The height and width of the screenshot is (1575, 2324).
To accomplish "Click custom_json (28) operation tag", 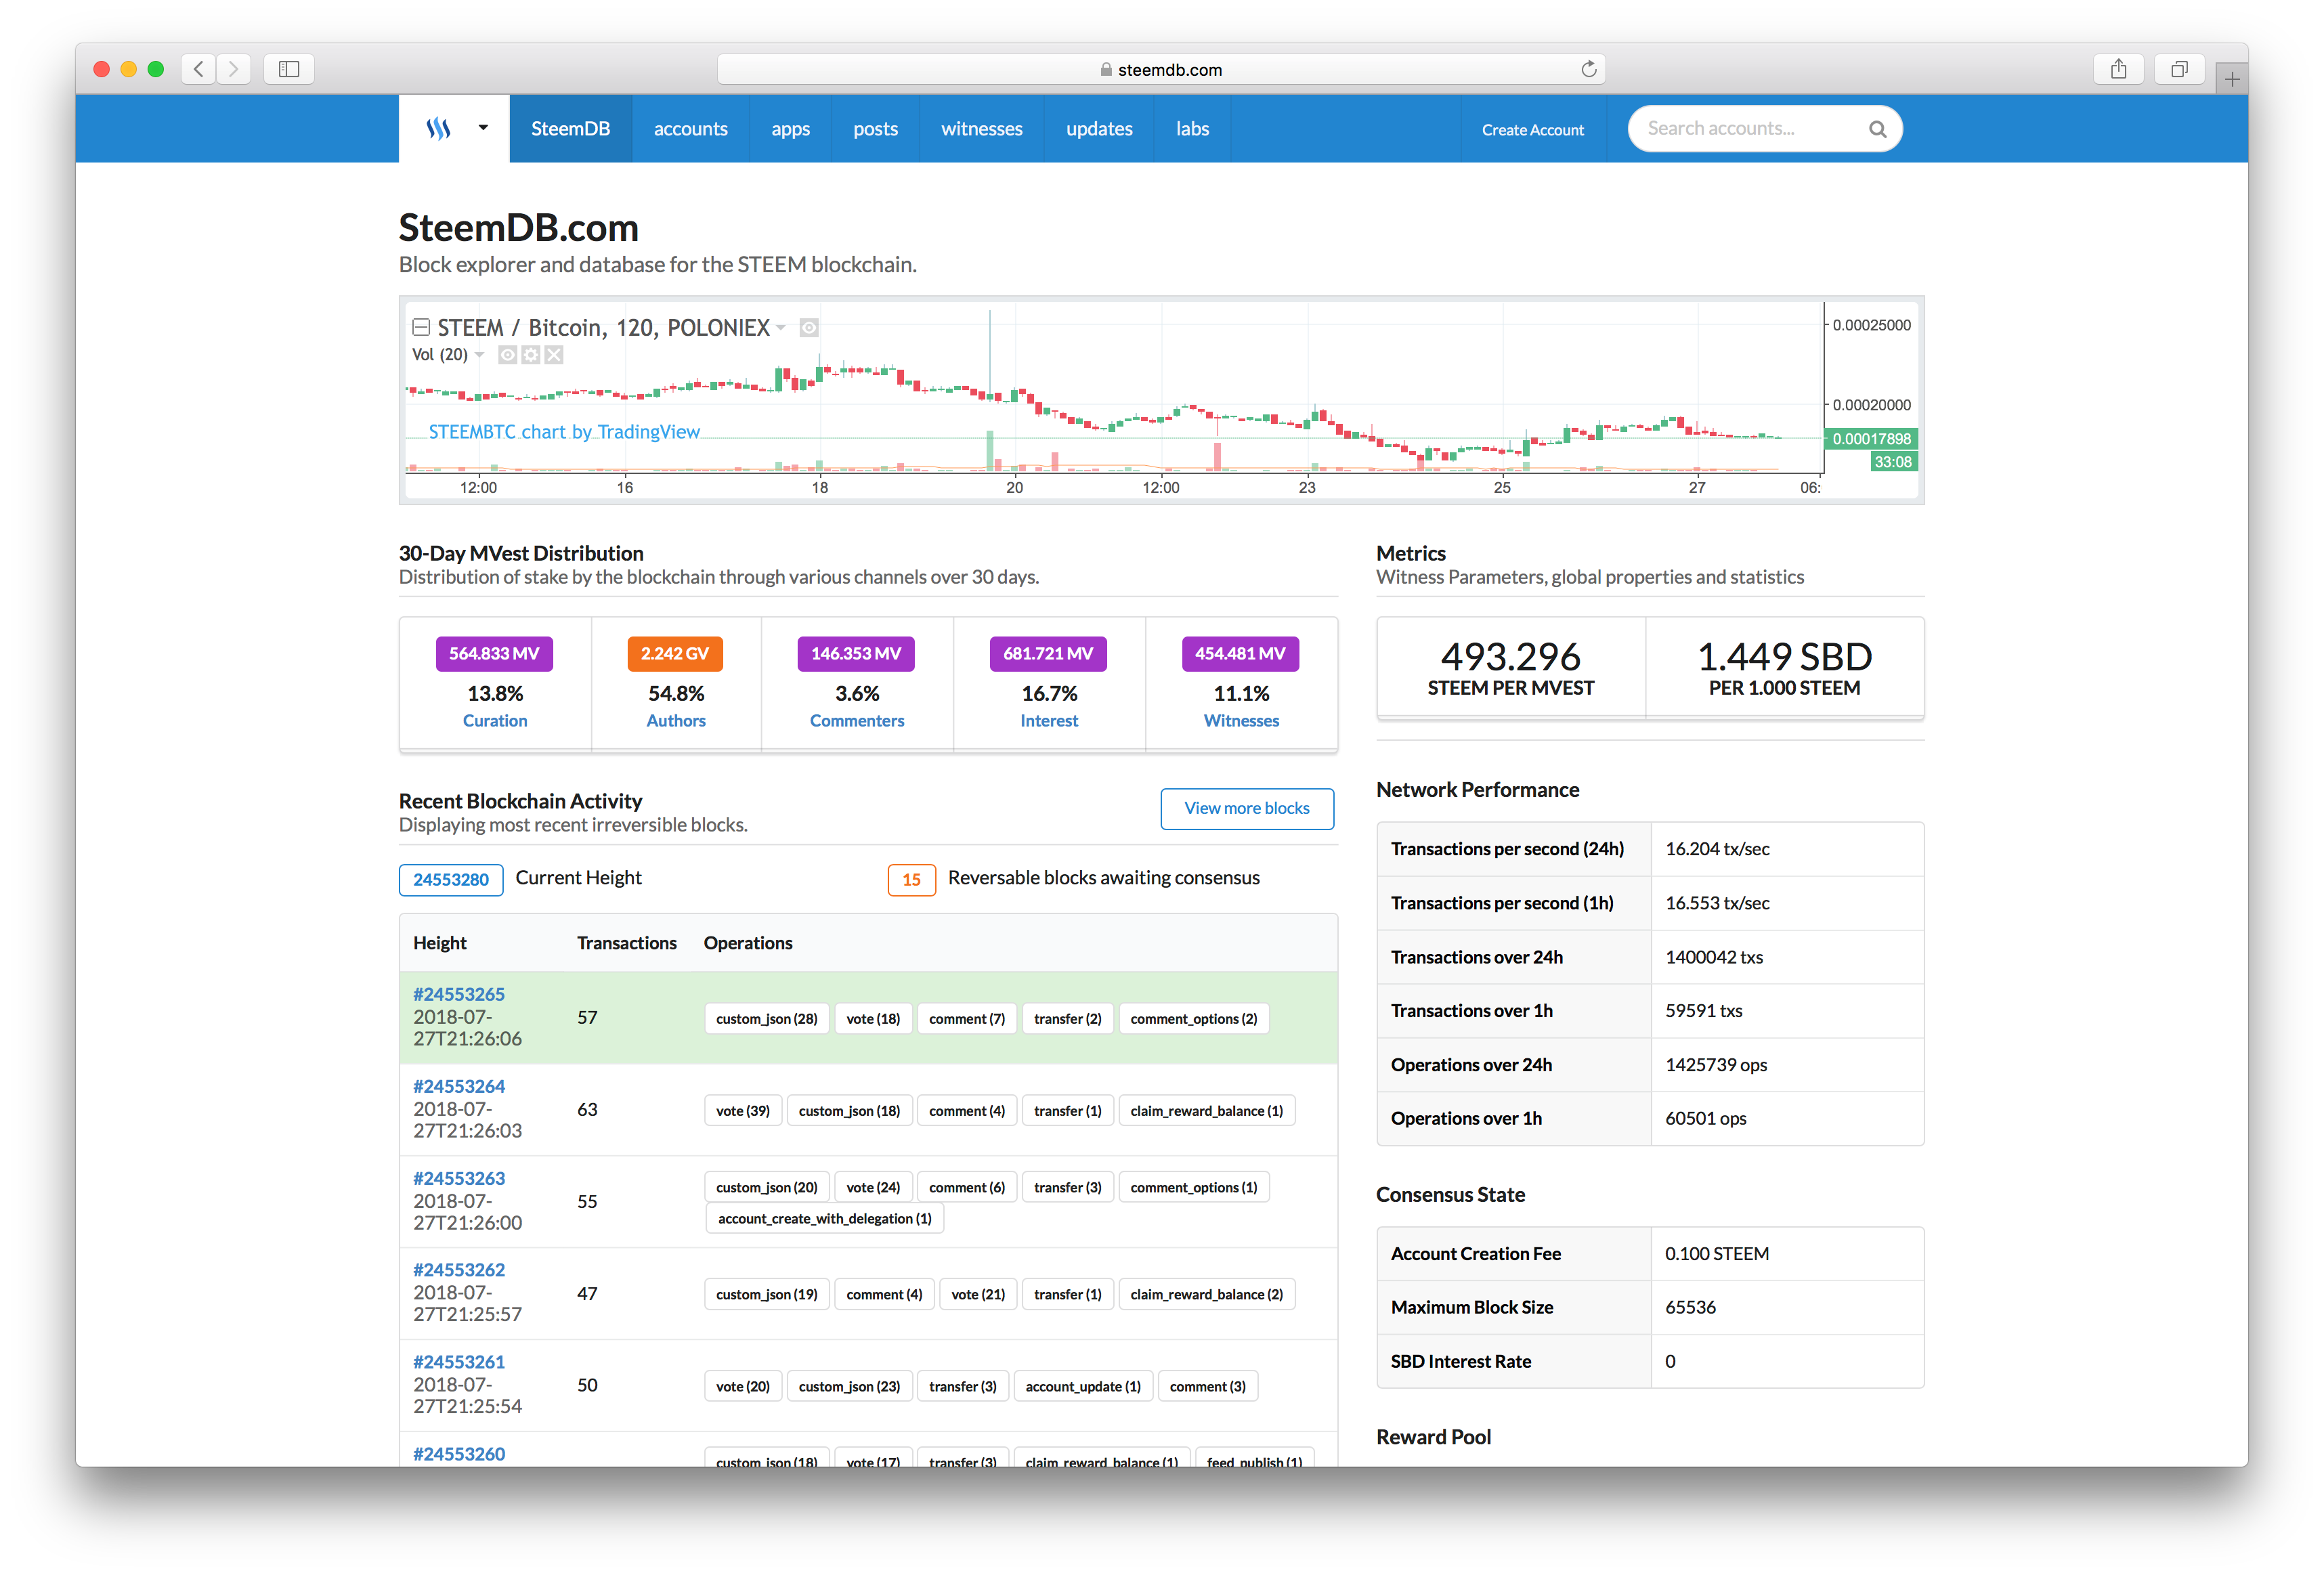I will click(766, 1018).
